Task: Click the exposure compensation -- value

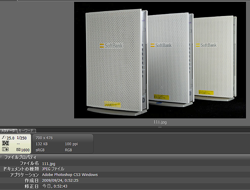Action: click(x=18, y=144)
